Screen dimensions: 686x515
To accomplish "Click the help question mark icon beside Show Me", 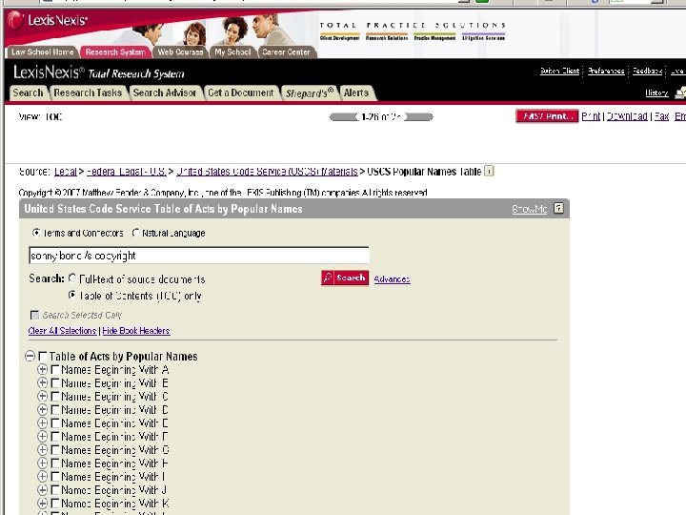I will (558, 208).
